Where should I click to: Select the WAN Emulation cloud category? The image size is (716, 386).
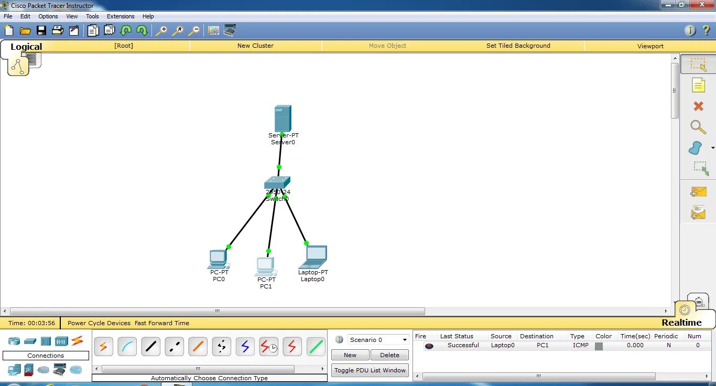tap(44, 370)
